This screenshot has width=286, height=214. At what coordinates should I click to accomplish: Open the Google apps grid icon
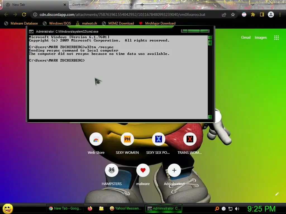click(x=277, y=38)
